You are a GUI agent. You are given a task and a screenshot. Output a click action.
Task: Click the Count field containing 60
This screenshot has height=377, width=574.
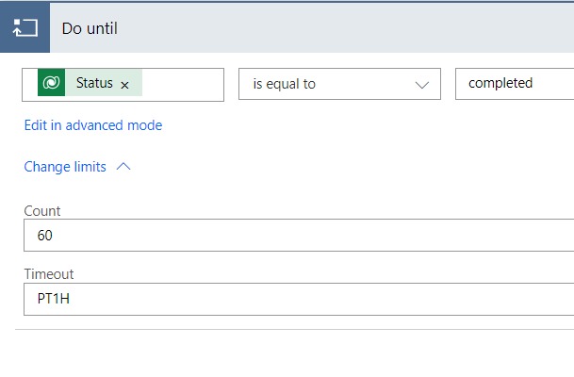pyautogui.click(x=283, y=236)
